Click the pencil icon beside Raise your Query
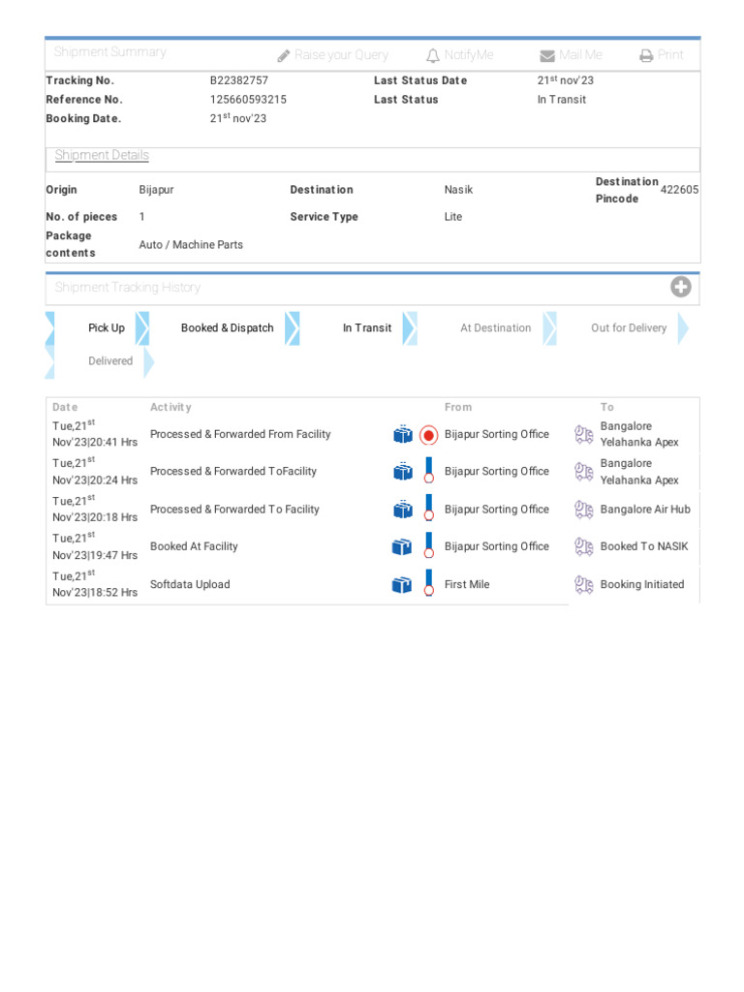Viewport: 744px width, 992px height. pos(284,56)
